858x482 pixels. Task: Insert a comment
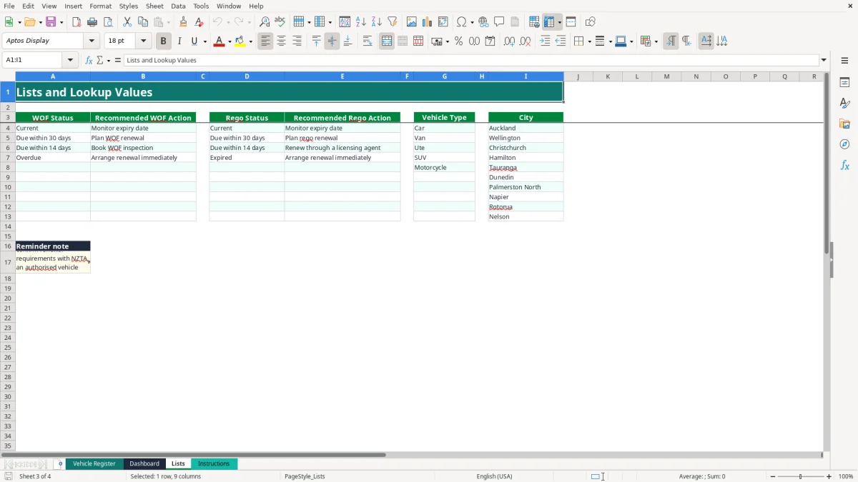(499, 22)
